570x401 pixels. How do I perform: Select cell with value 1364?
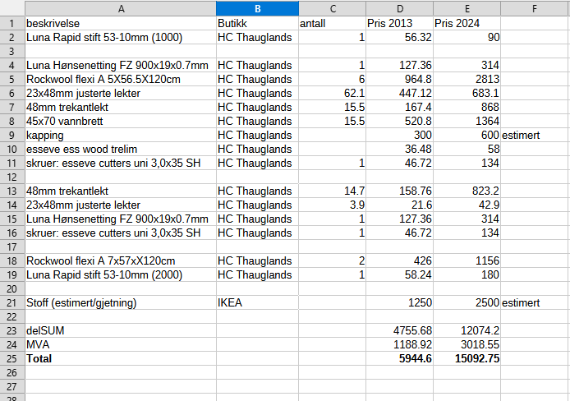(x=467, y=121)
